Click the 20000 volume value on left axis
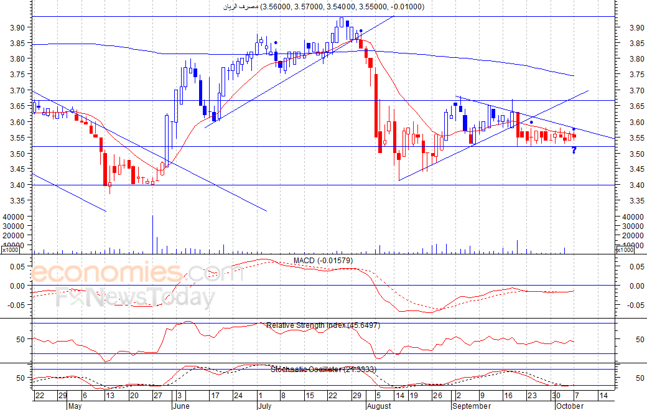 14,236
